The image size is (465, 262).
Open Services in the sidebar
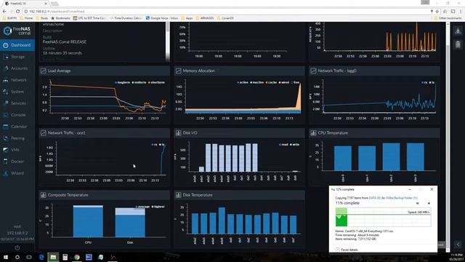pyautogui.click(x=17, y=103)
